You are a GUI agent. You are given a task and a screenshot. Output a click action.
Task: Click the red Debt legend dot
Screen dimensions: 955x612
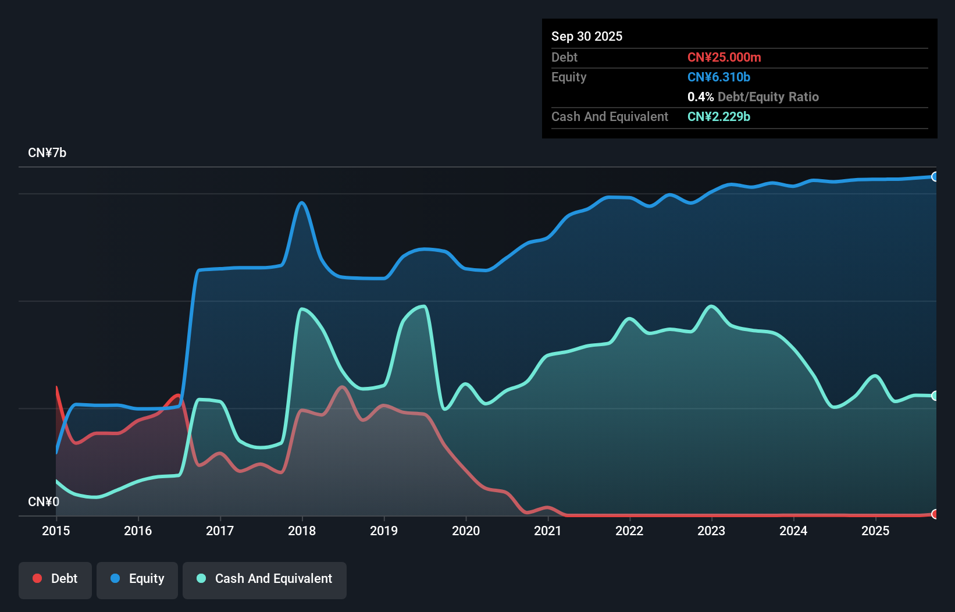click(x=37, y=578)
